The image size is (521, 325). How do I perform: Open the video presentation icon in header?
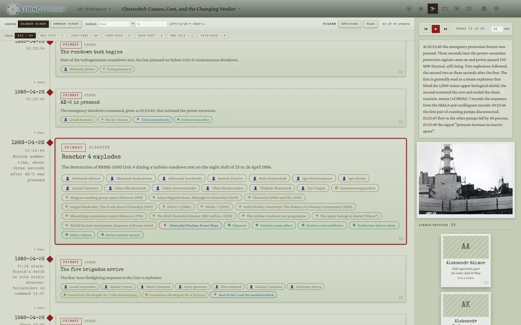click(x=457, y=9)
